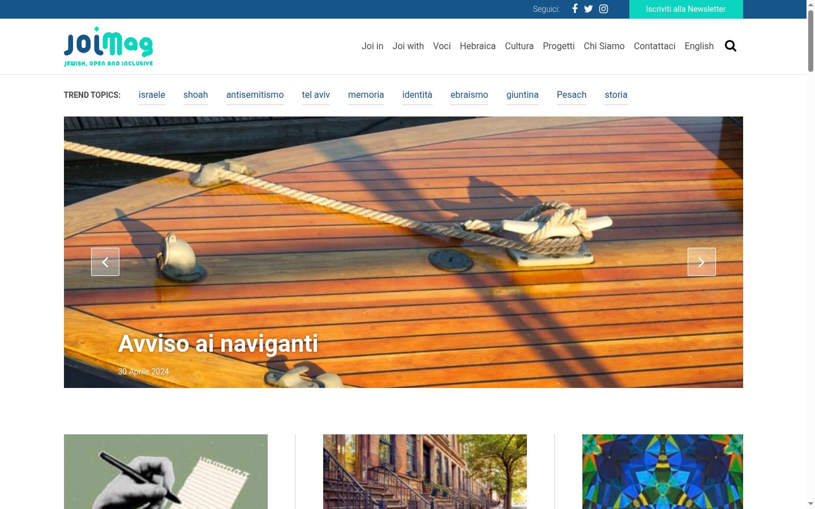Open the JoiMag Twitter icon
The width and height of the screenshot is (815, 509).
(589, 9)
